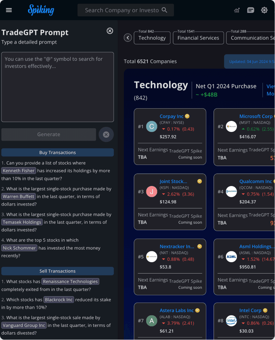Click the search magnifier icon
This screenshot has height=340, width=275.
pos(165,10)
